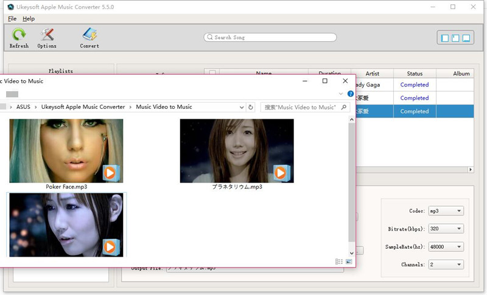487x295 pixels.
Task: Open the Help menu
Action: tap(29, 19)
